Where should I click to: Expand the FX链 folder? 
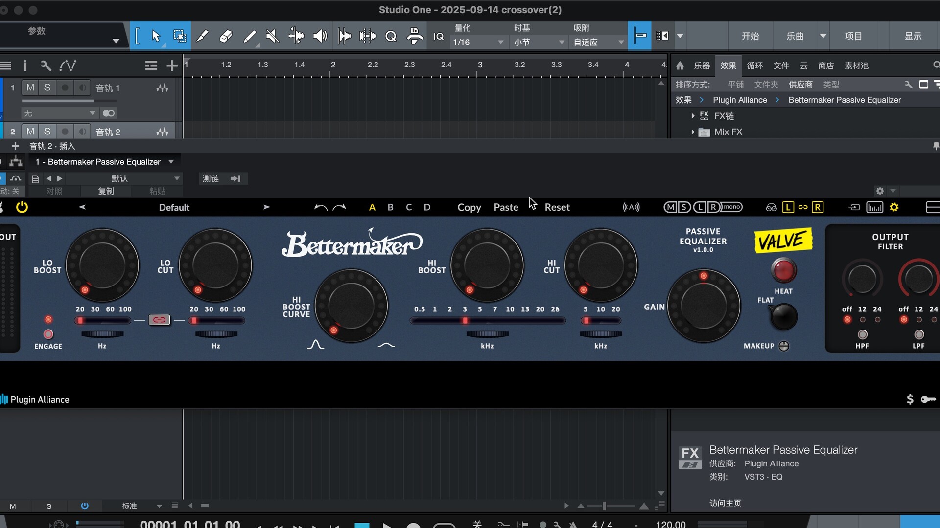click(x=693, y=116)
